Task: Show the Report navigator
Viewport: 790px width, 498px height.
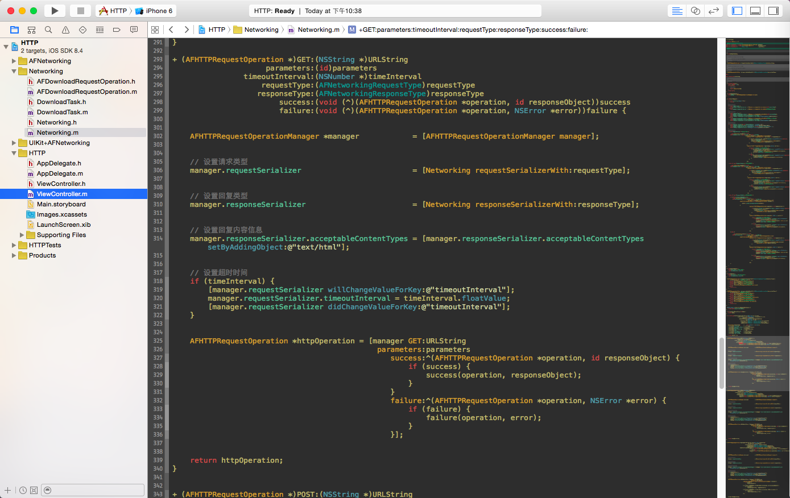Action: (x=134, y=30)
